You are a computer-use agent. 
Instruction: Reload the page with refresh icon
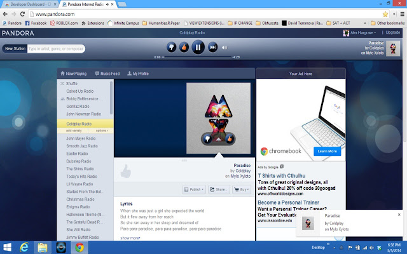pos(23,14)
